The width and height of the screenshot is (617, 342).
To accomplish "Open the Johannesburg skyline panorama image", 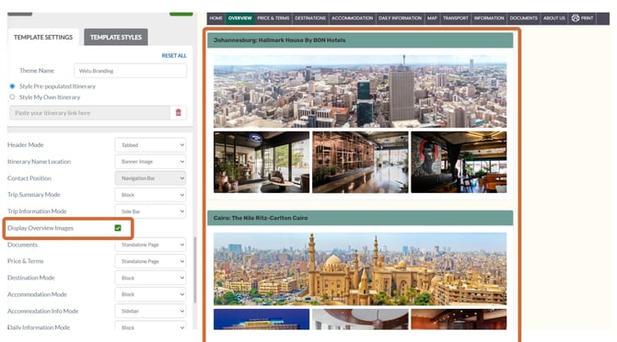I will click(360, 91).
